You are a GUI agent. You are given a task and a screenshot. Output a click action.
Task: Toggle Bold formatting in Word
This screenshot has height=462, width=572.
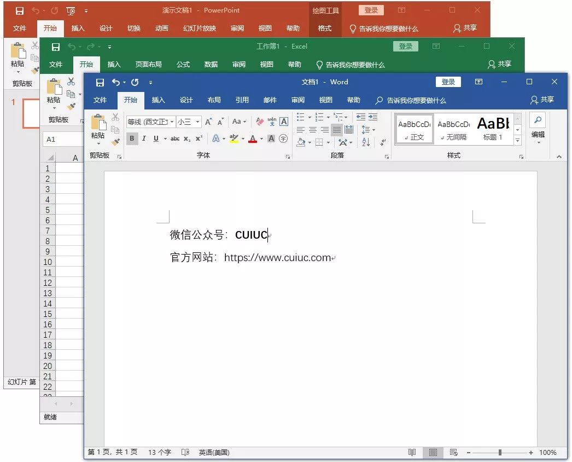132,138
